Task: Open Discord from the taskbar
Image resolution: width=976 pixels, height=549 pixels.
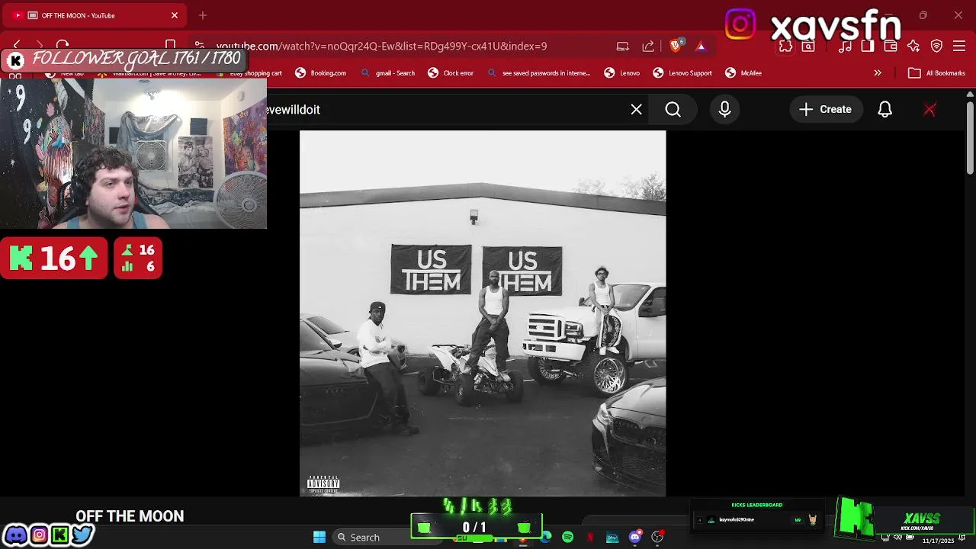Action: pyautogui.click(x=634, y=537)
